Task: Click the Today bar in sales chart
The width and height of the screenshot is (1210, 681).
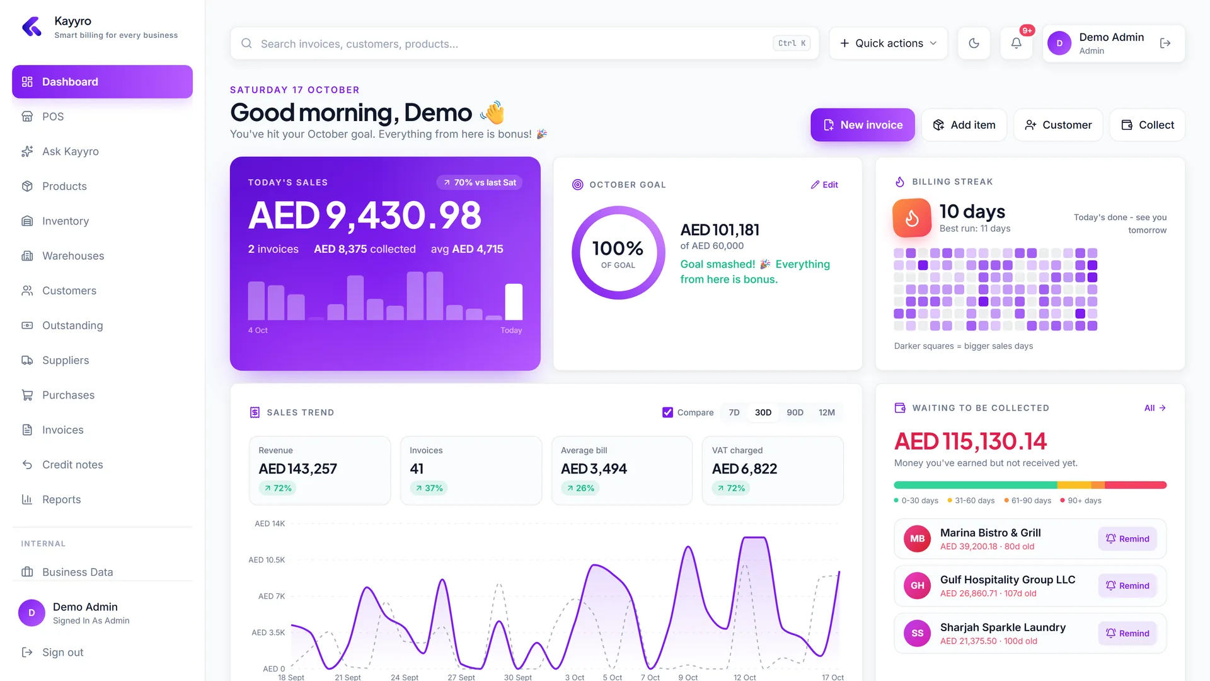Action: (x=514, y=302)
